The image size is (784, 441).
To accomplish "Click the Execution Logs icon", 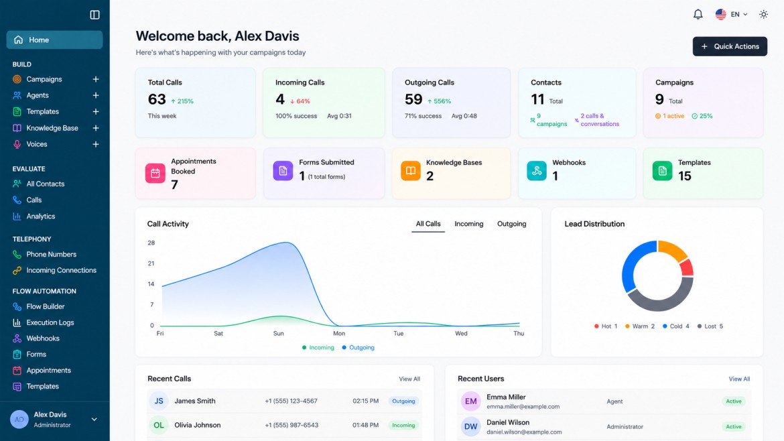I will click(17, 322).
